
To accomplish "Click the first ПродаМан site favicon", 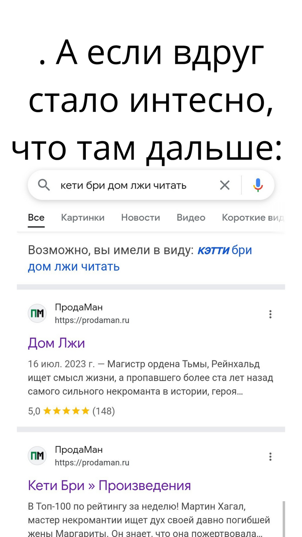I will click(x=37, y=313).
